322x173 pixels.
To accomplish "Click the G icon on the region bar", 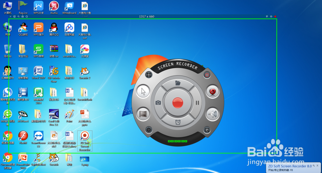I will 27,17.
